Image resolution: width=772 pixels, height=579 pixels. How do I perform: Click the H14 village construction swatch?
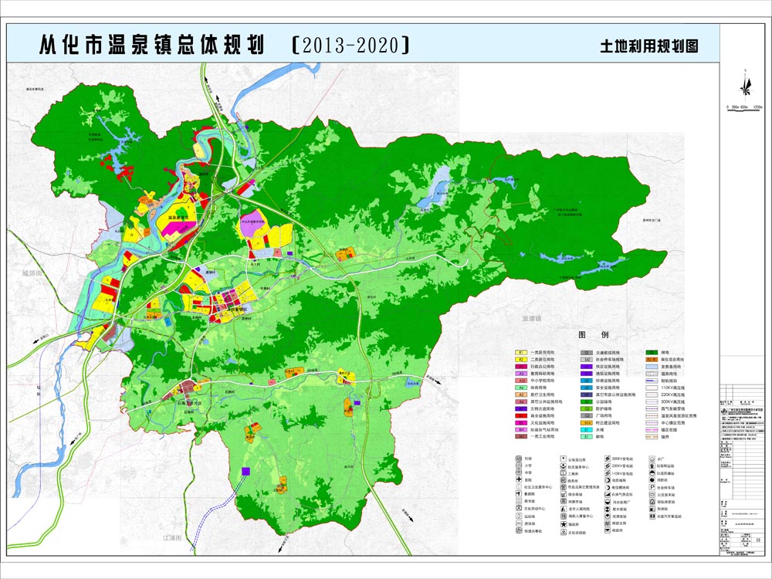[x=587, y=423]
